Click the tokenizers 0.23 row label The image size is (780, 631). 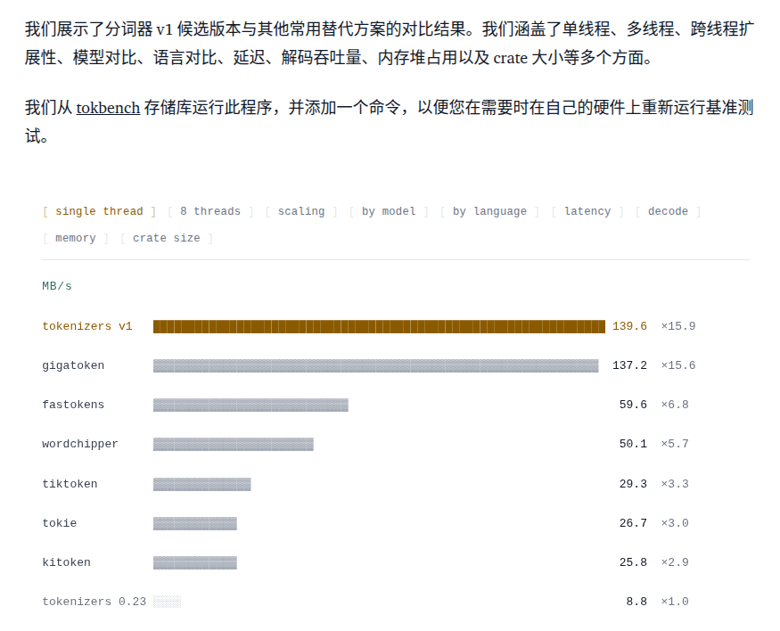tap(94, 602)
